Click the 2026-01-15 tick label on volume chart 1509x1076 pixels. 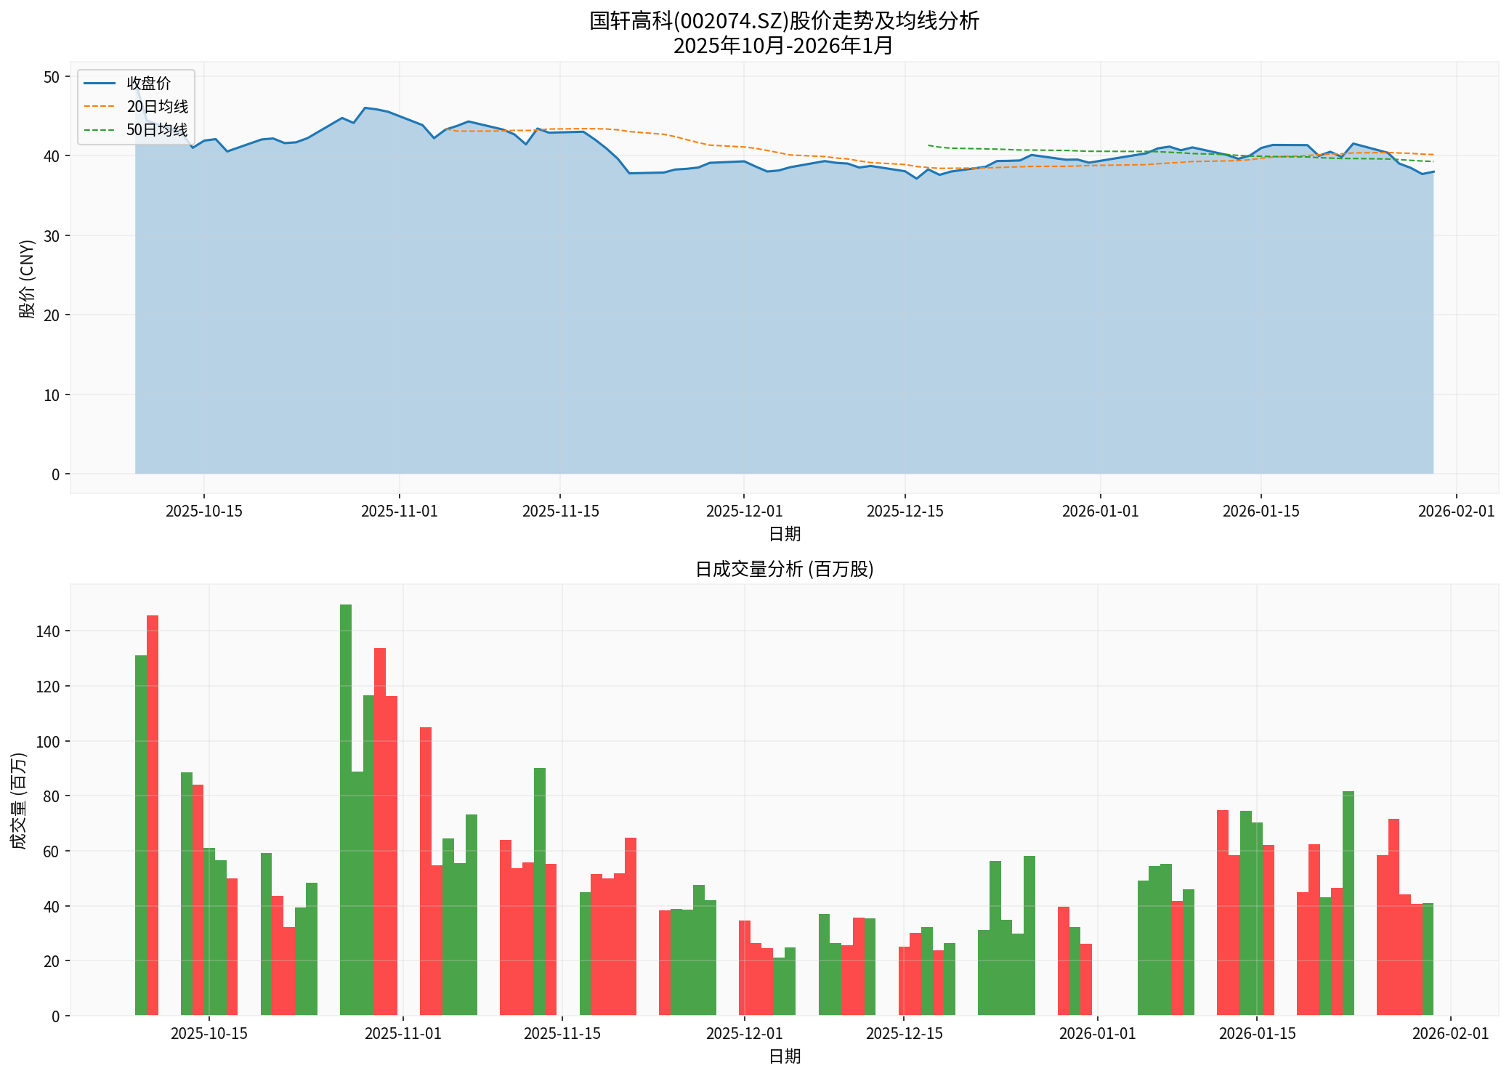[1257, 1034]
